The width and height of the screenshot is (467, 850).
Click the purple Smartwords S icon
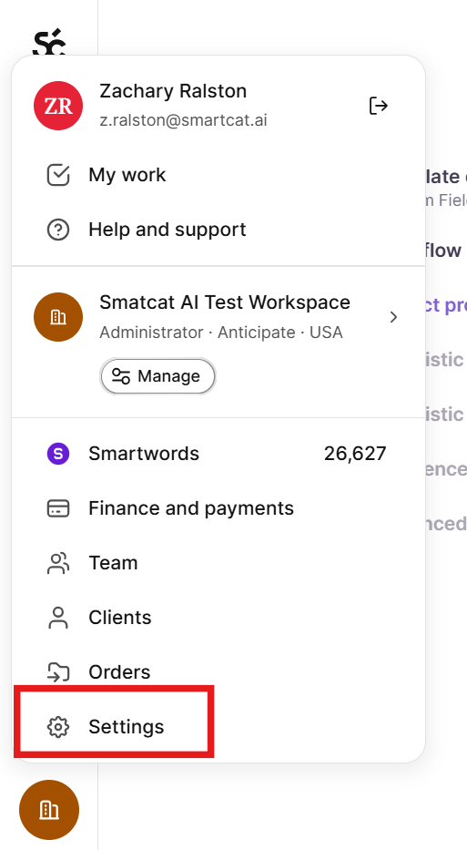58,453
